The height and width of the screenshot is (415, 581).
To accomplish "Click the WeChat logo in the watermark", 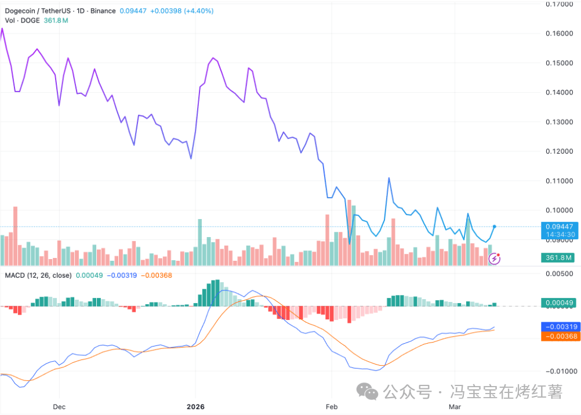I will pyautogui.click(x=369, y=392).
